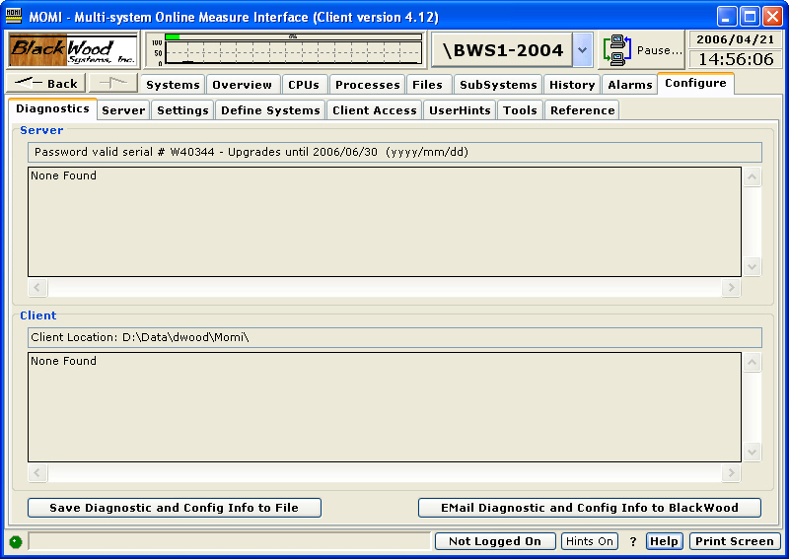
Task: Click the Server group label
Action: (x=41, y=130)
